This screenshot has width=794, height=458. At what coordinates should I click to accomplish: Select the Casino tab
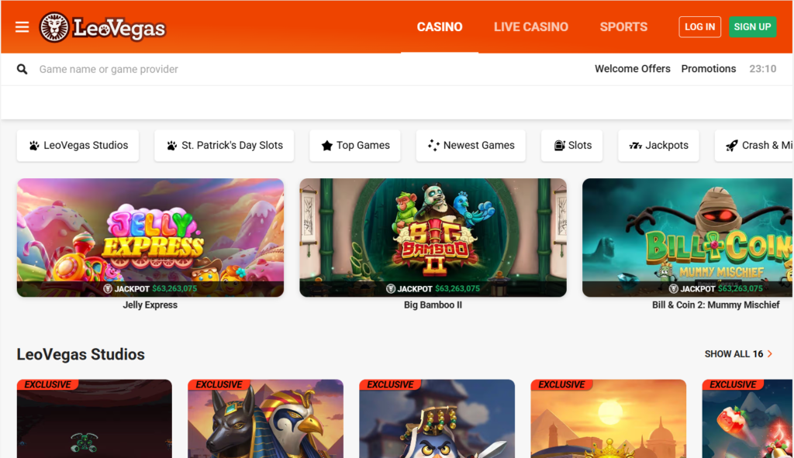440,27
